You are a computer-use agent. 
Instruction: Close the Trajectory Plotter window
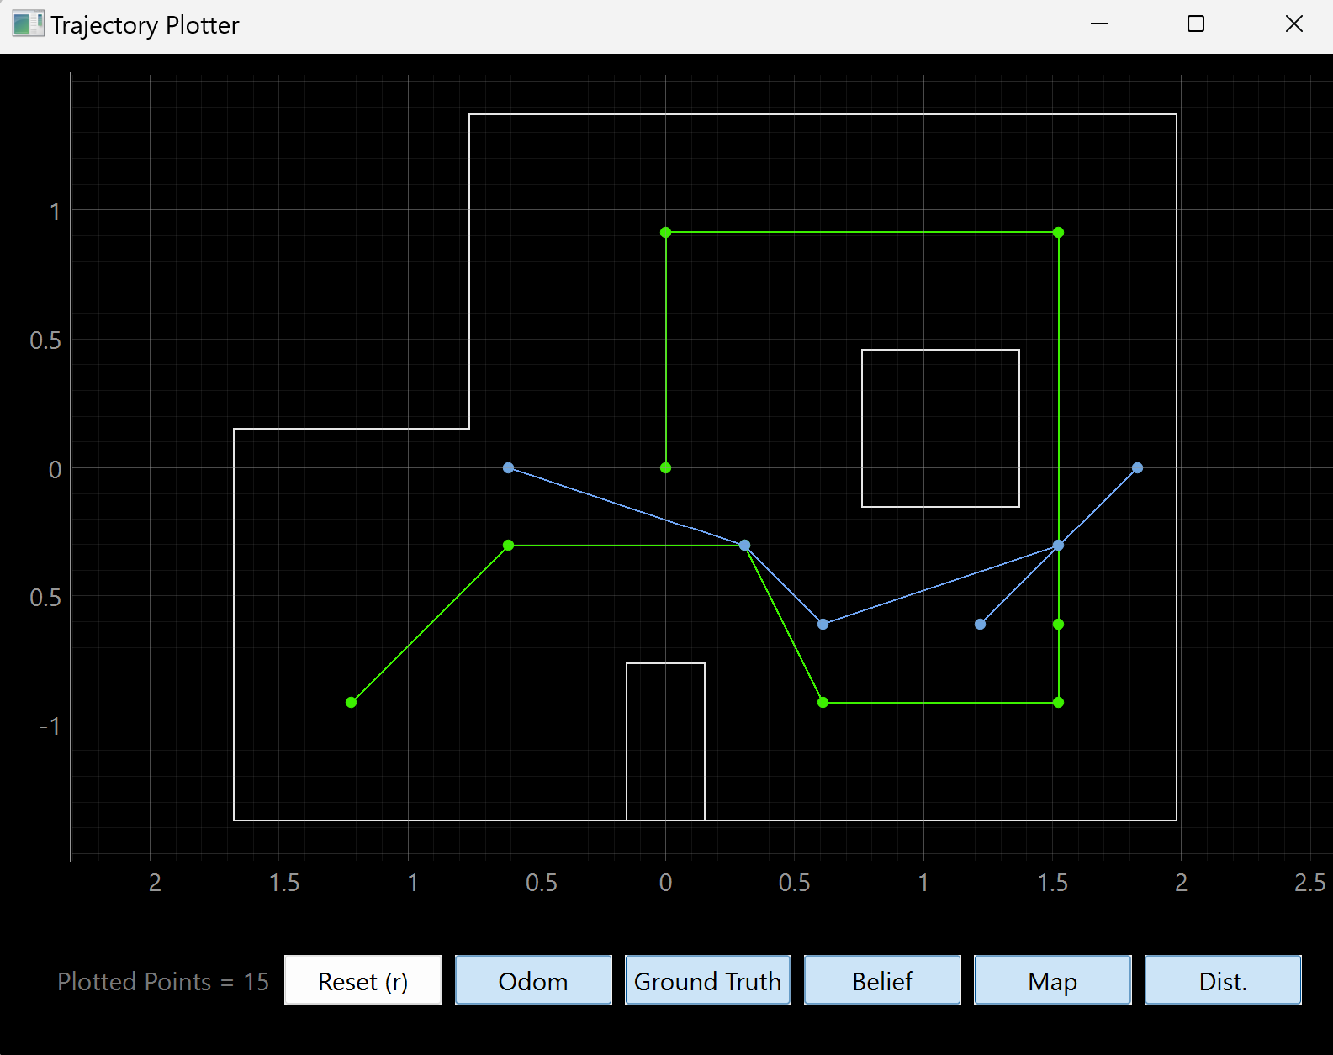(x=1293, y=24)
